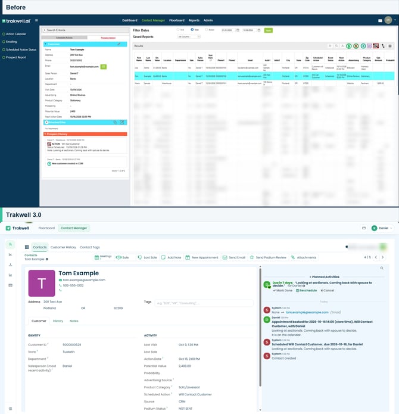399x414 pixels.
Task: Click the search icon in the activity panel
Action: click(x=382, y=268)
